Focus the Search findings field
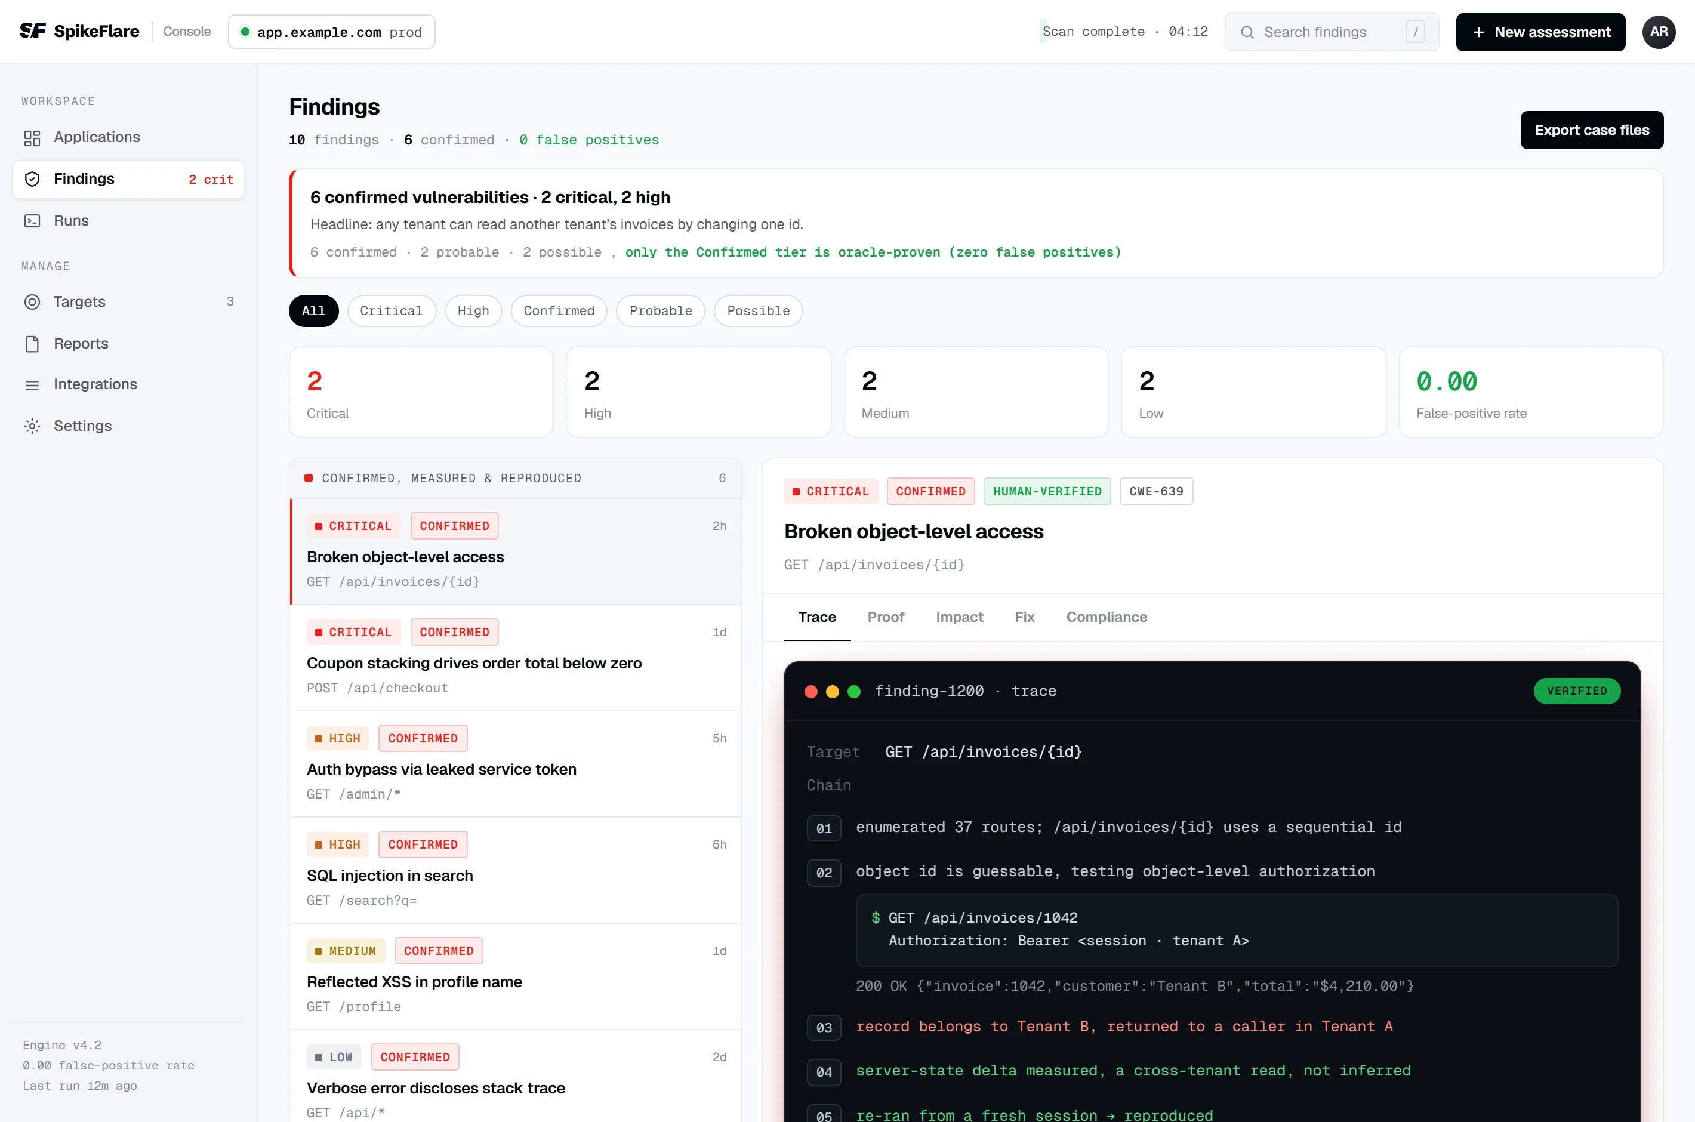Image resolution: width=1695 pixels, height=1122 pixels. coord(1331,32)
